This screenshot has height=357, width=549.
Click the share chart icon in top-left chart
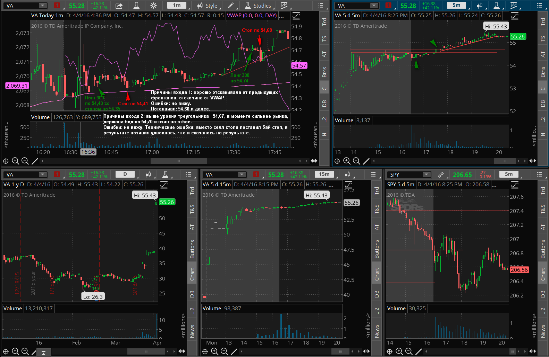119,6
